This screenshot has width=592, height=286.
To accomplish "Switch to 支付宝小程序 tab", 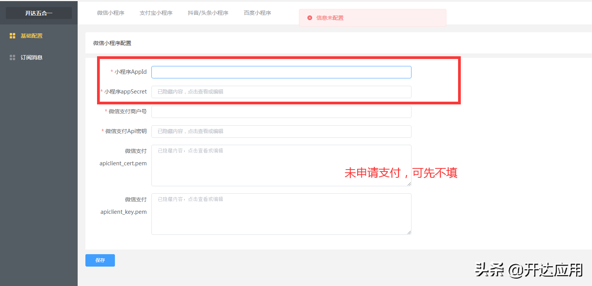I will (x=156, y=13).
